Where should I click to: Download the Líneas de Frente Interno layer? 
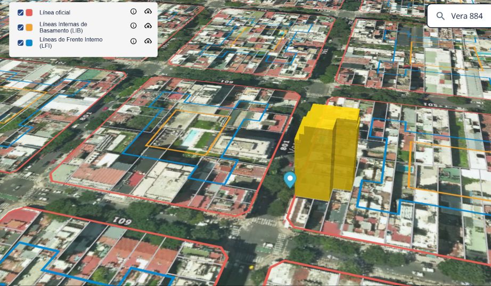coord(148,41)
